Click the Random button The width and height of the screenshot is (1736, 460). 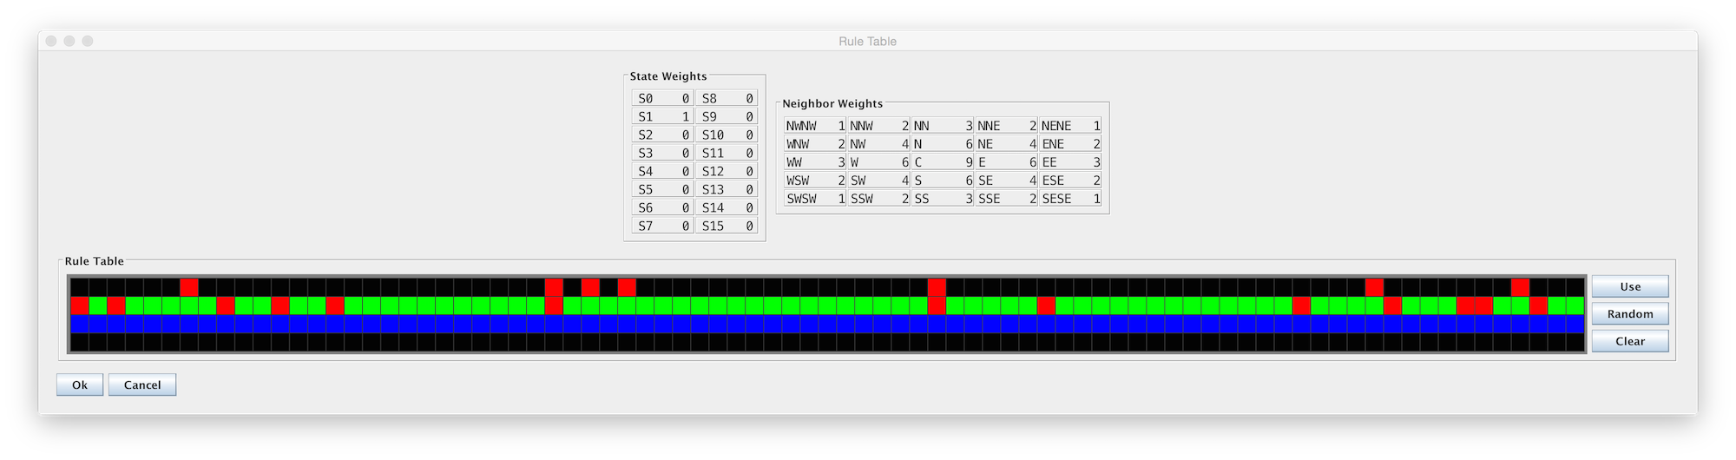[x=1630, y=314]
